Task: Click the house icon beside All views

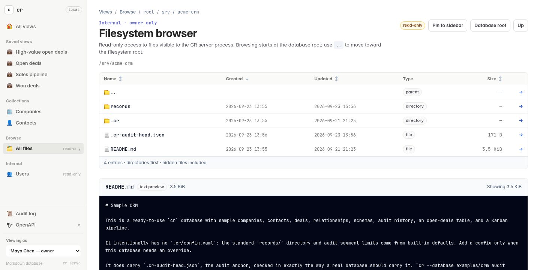Action: click(x=10, y=27)
